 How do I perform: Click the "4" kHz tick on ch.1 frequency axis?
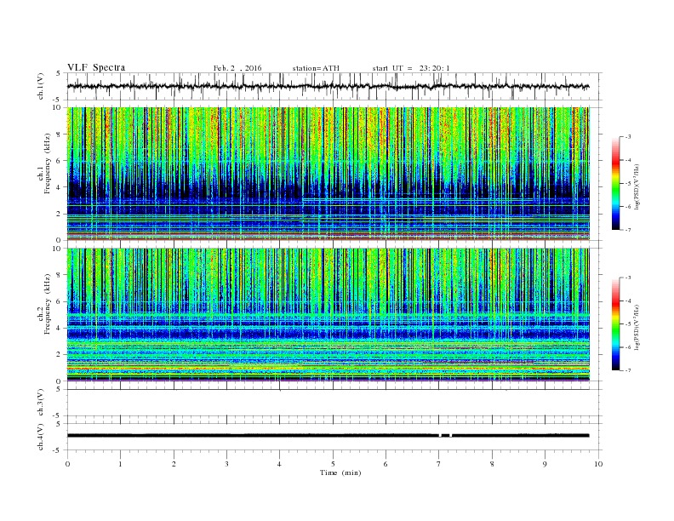(x=60, y=187)
